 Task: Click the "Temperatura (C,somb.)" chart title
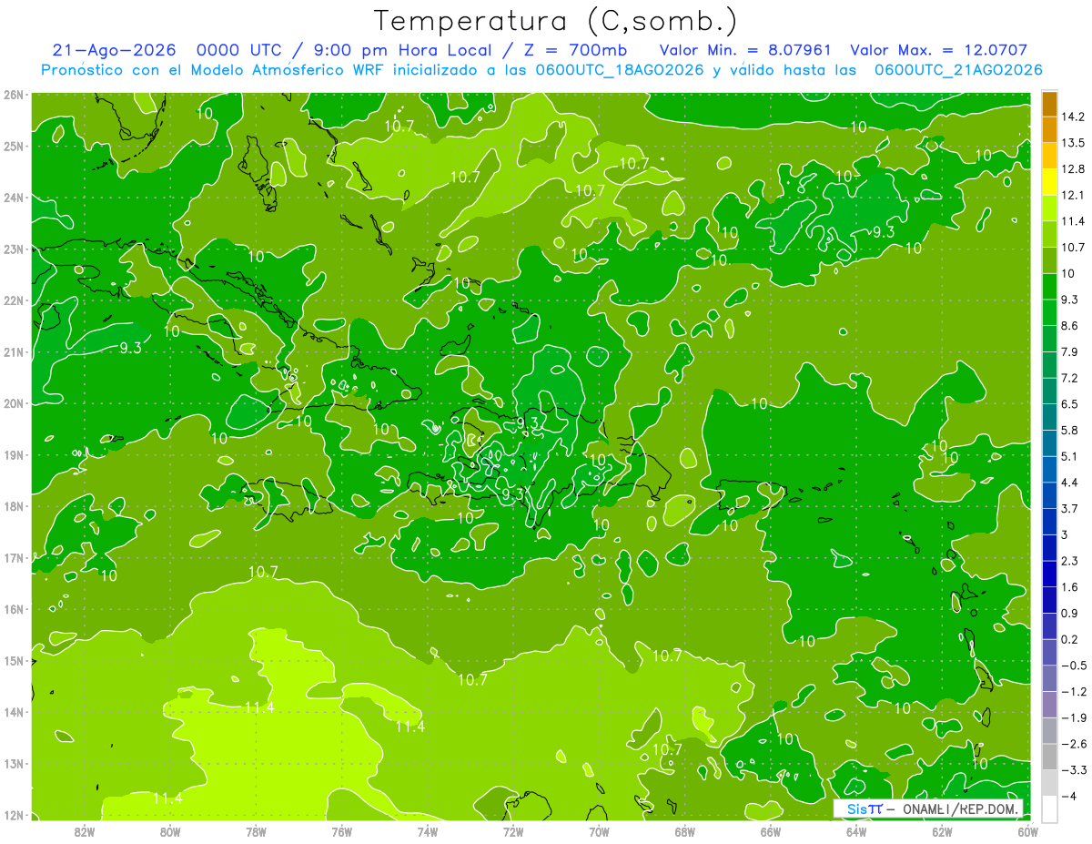pyautogui.click(x=556, y=21)
